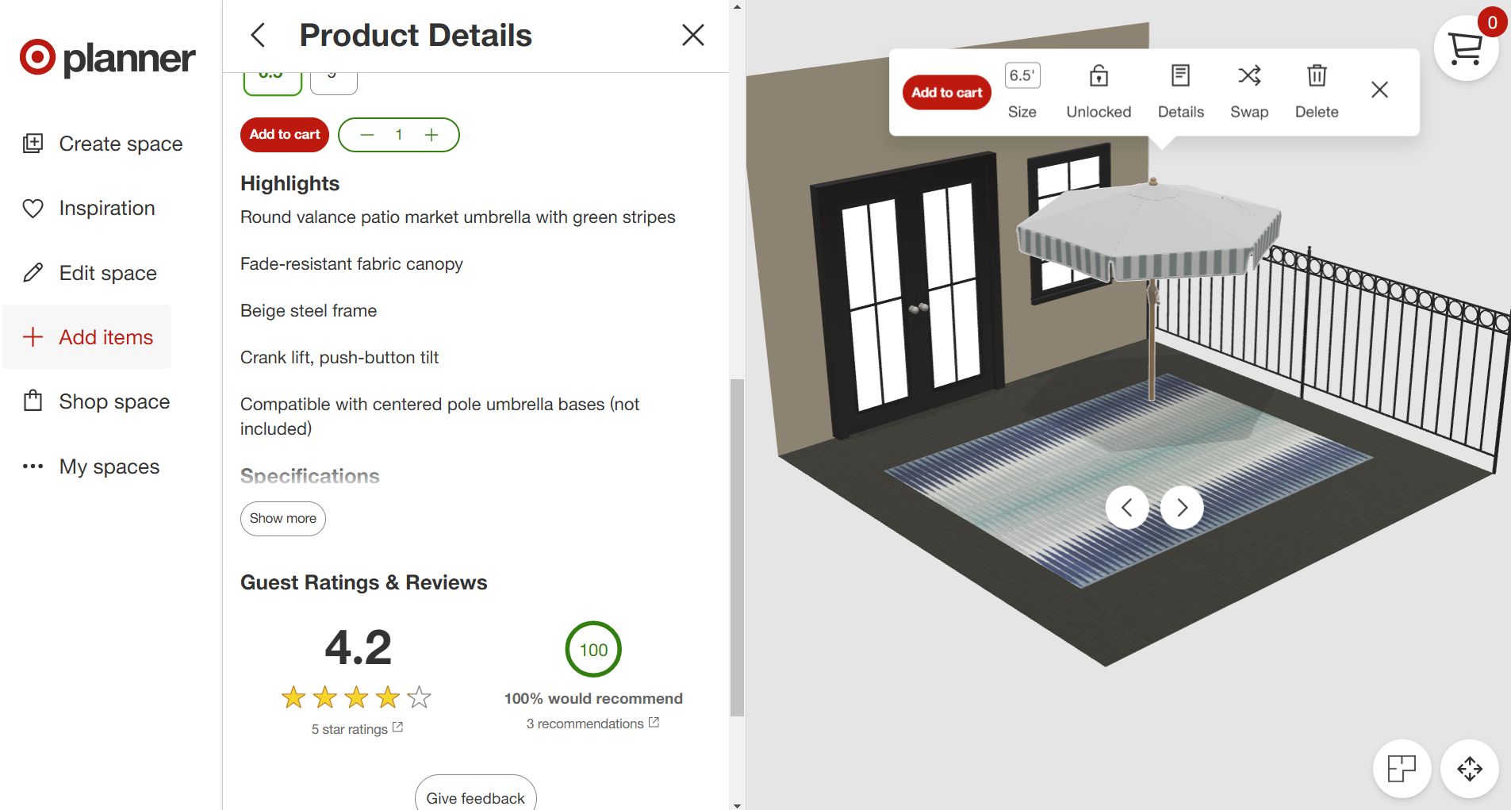
Task: Delete the umbrella with trash icon
Action: pyautogui.click(x=1317, y=90)
